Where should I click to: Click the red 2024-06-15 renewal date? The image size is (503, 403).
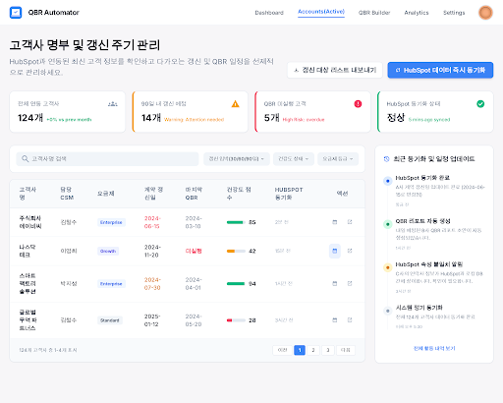click(152, 222)
